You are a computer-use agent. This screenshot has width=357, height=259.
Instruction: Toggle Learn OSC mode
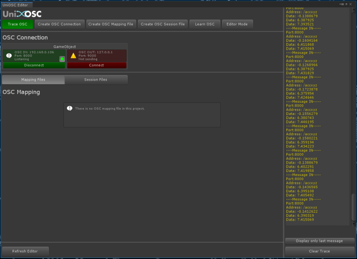tap(205, 24)
